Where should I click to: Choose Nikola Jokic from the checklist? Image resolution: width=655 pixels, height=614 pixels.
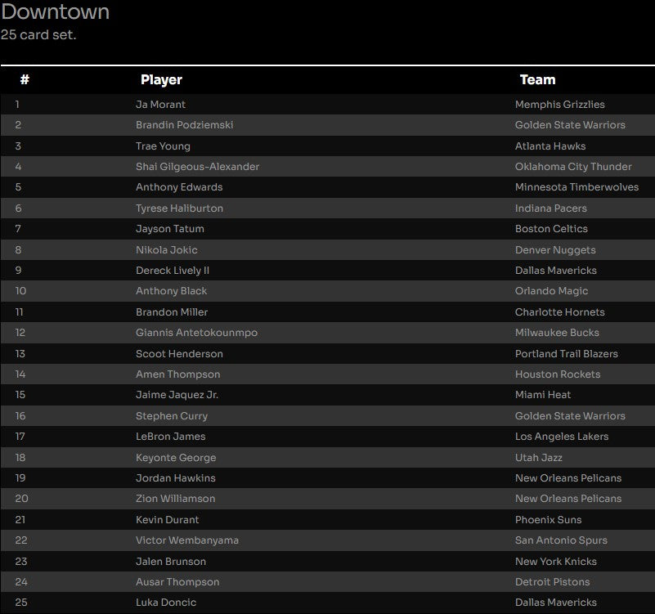[166, 250]
